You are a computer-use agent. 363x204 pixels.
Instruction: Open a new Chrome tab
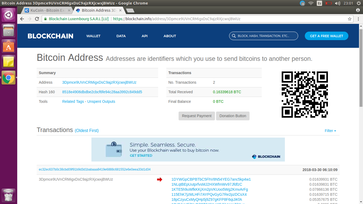(x=130, y=10)
